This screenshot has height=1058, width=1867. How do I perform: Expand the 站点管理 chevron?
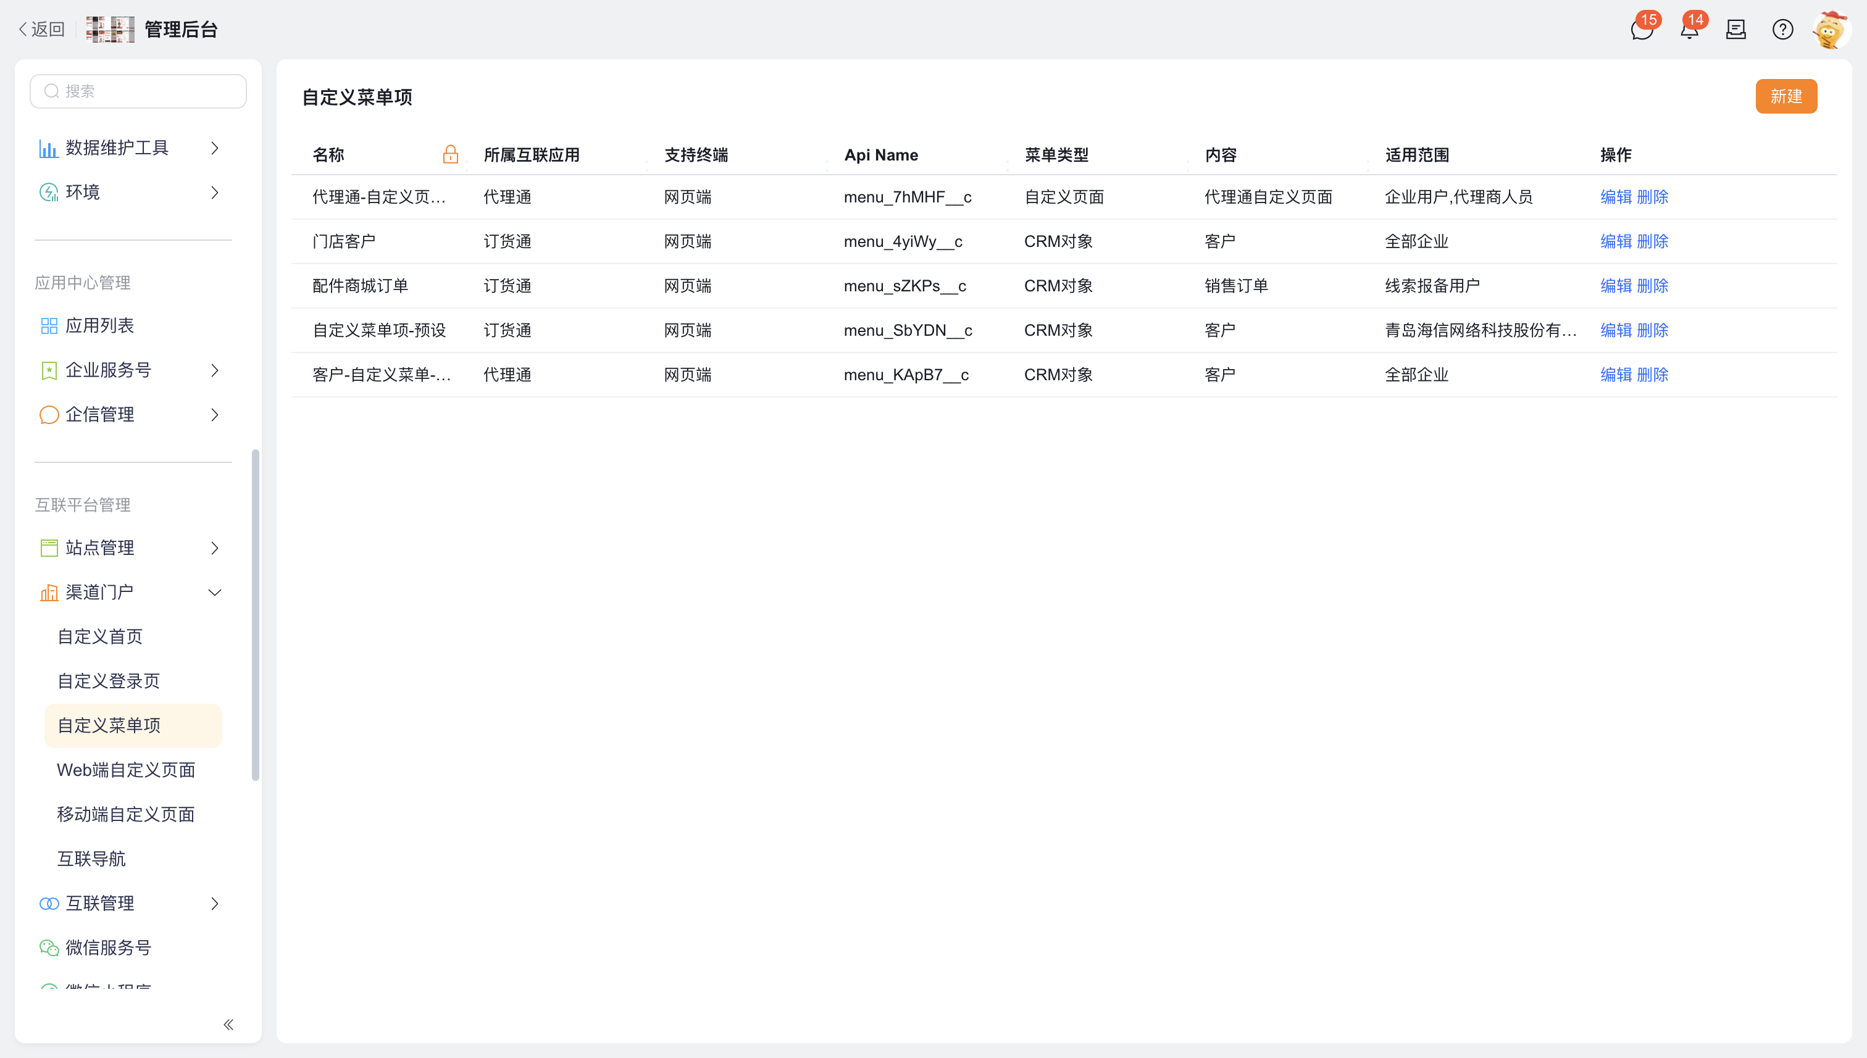coord(214,548)
